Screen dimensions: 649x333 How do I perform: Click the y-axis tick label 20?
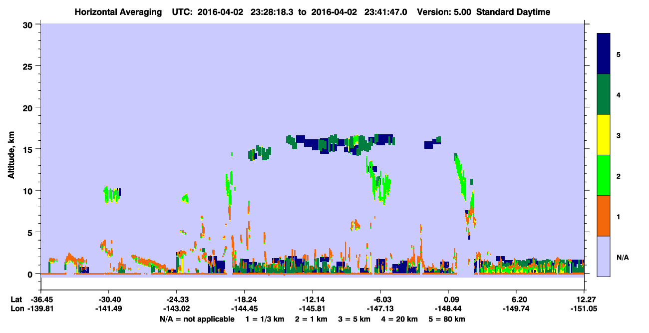29,108
